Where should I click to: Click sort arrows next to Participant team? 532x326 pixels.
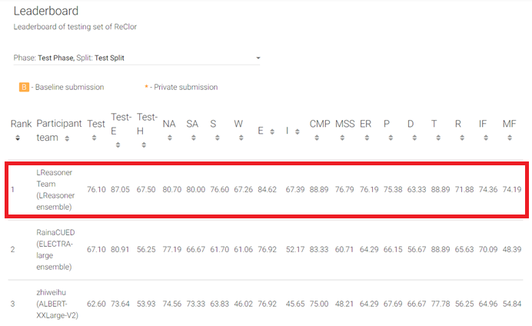click(x=67, y=138)
